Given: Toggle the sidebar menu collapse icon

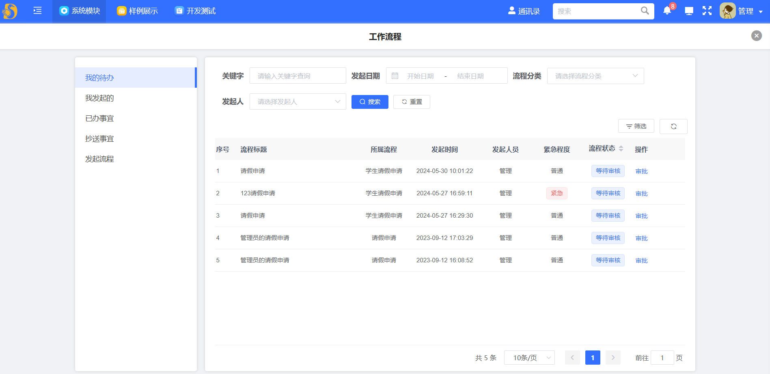Looking at the screenshot, I should tap(38, 11).
